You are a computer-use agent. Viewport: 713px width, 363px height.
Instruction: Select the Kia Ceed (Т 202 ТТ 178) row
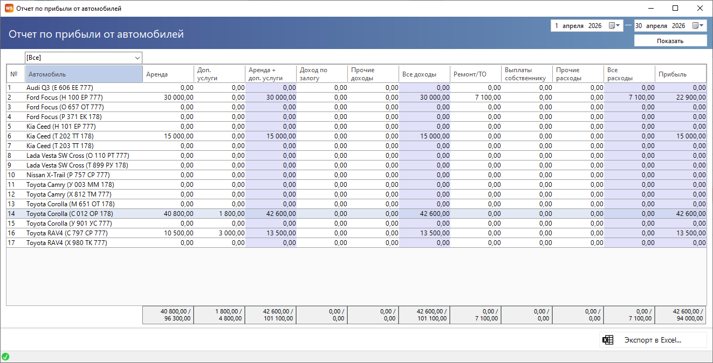(357, 136)
